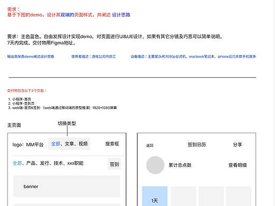Click the 切换类型 annotation label
The height and width of the screenshot is (206, 275).
[67, 124]
